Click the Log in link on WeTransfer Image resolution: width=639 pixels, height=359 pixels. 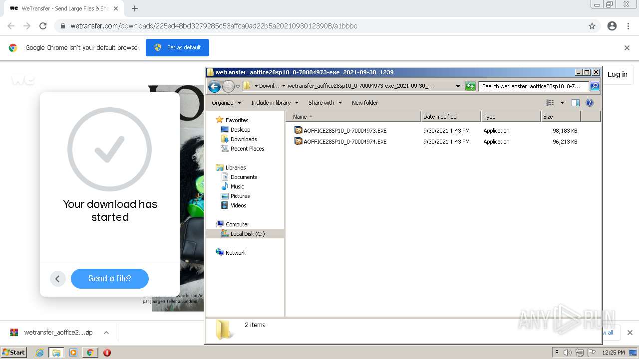tap(618, 74)
